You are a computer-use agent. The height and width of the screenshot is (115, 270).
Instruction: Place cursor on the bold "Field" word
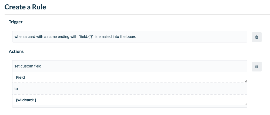pos(20,77)
